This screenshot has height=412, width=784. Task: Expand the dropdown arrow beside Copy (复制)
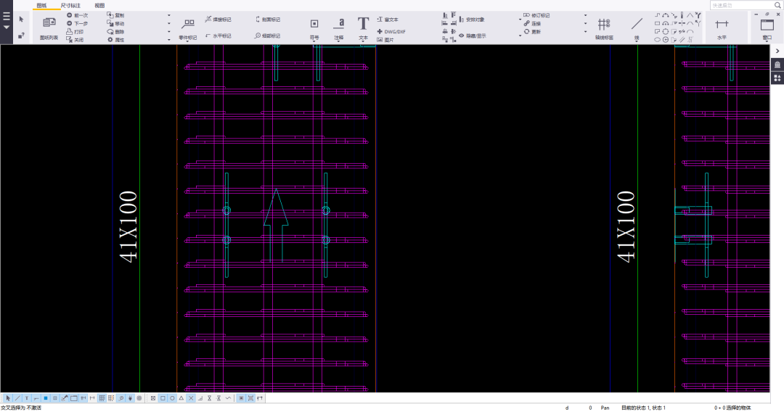pos(169,15)
